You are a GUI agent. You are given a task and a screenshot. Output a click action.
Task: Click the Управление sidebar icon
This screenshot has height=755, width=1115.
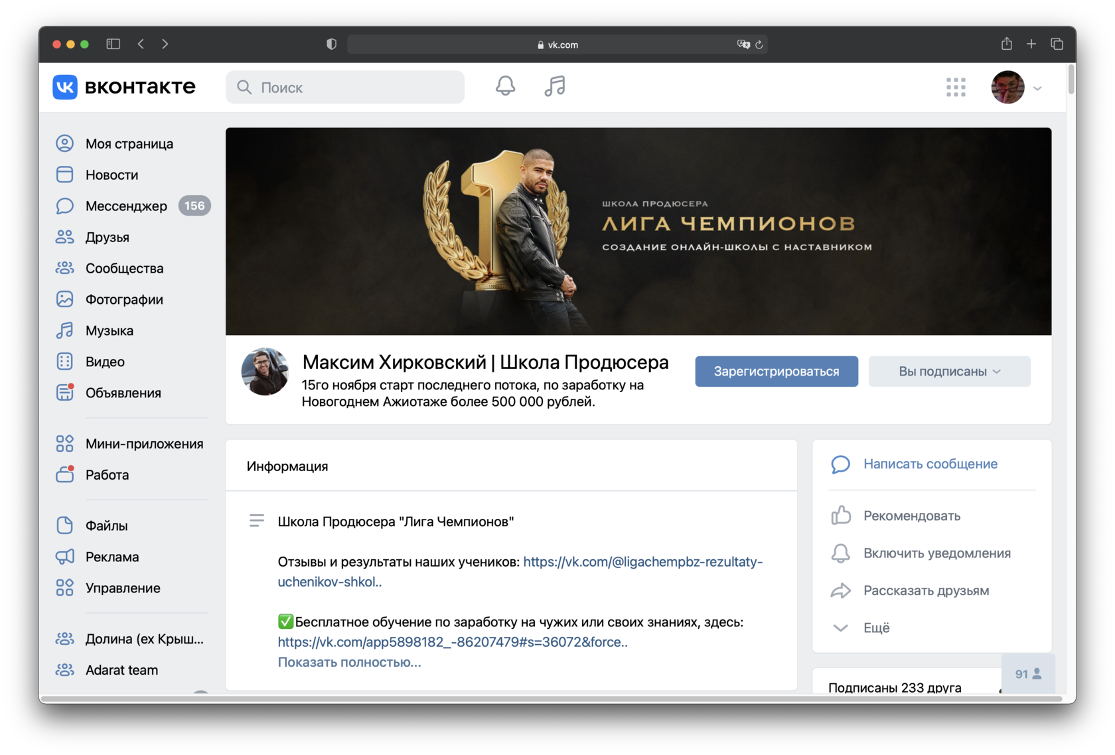(x=64, y=588)
